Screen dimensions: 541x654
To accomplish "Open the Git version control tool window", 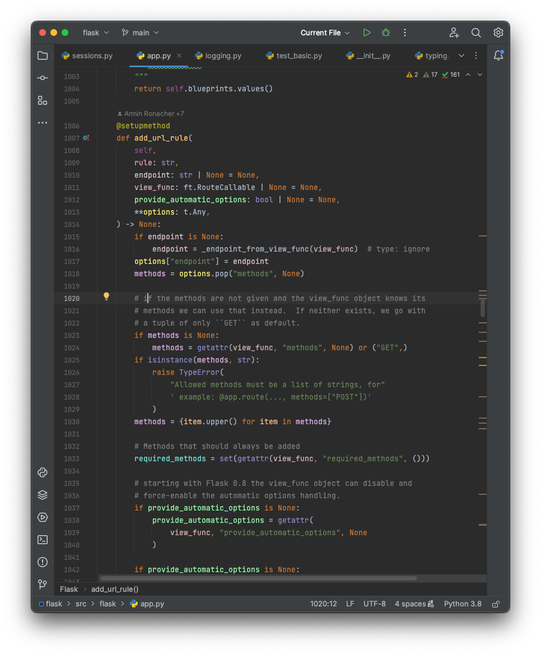I will 43,585.
